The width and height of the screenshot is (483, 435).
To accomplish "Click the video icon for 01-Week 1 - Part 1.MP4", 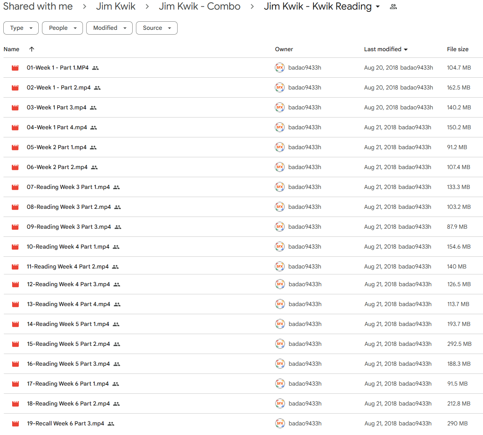I will 15,68.
